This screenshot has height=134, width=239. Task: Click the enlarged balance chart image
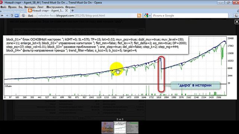pyautogui.click(x=120, y=67)
